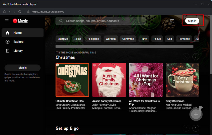Open Ultimate Christmas Hits thumbnail
212x135 pixels.
pos(72,80)
